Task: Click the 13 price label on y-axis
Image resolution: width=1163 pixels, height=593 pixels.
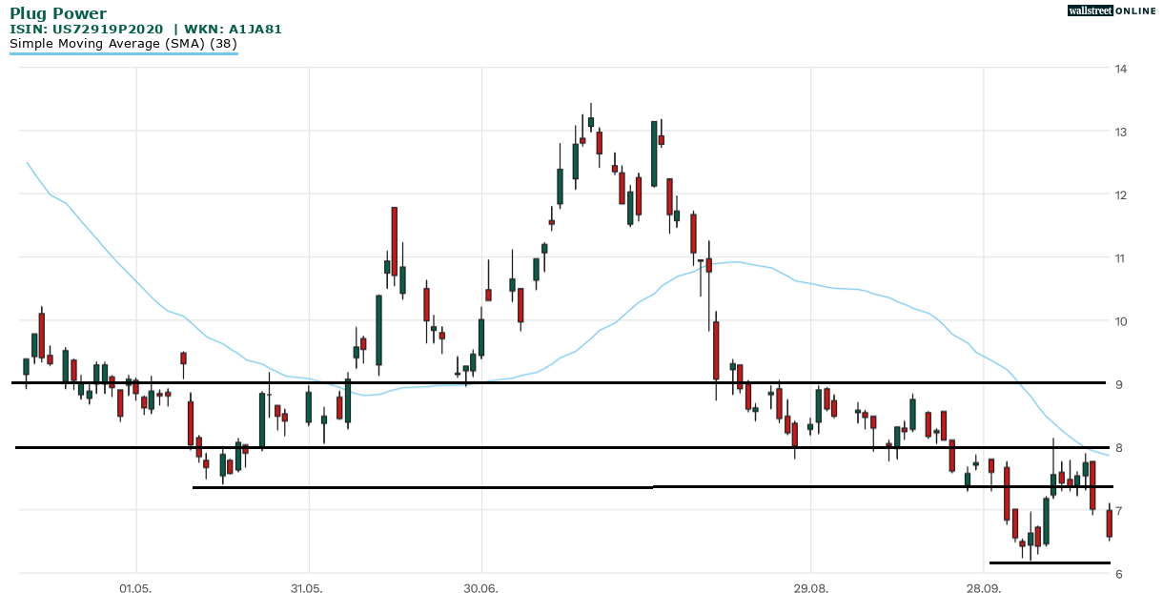Action: click(x=1122, y=132)
